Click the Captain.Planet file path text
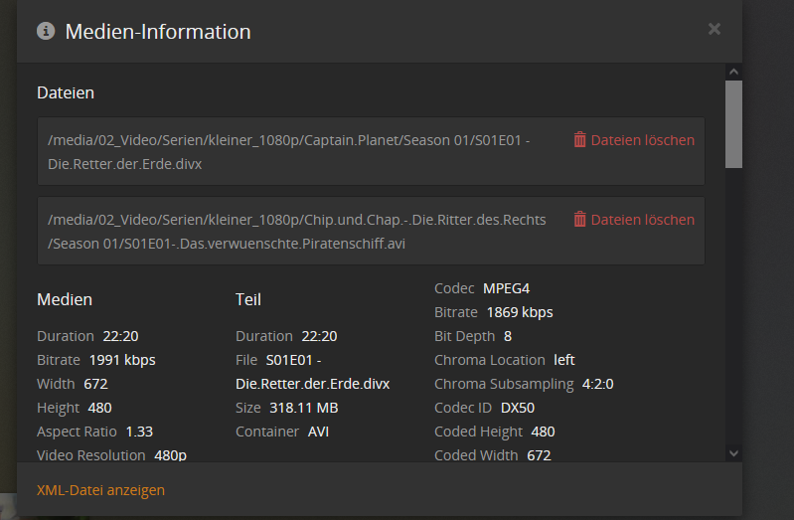 [288, 152]
